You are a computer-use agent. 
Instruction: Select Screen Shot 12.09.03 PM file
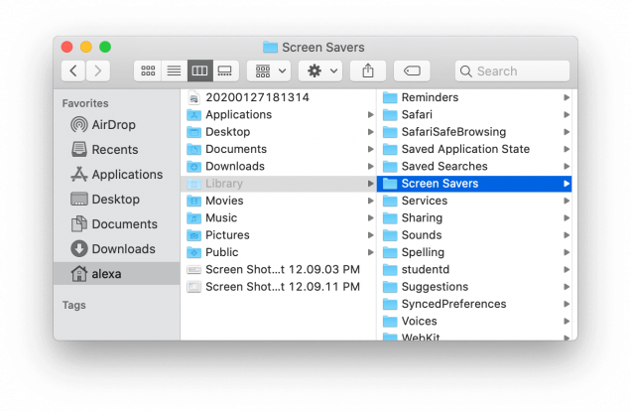click(x=279, y=269)
